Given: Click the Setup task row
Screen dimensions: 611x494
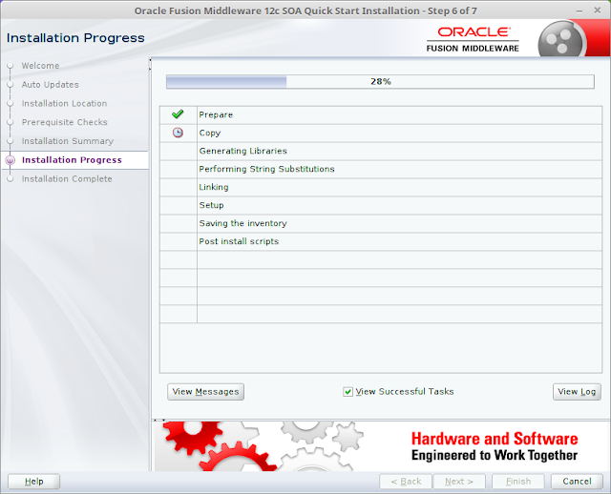Looking at the screenshot, I should [x=381, y=206].
